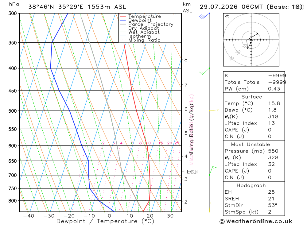Click the Temperature legend entry
This screenshot has width=307, height=225.
(x=145, y=16)
